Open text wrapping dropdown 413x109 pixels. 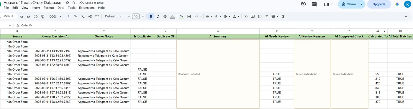click(227, 16)
